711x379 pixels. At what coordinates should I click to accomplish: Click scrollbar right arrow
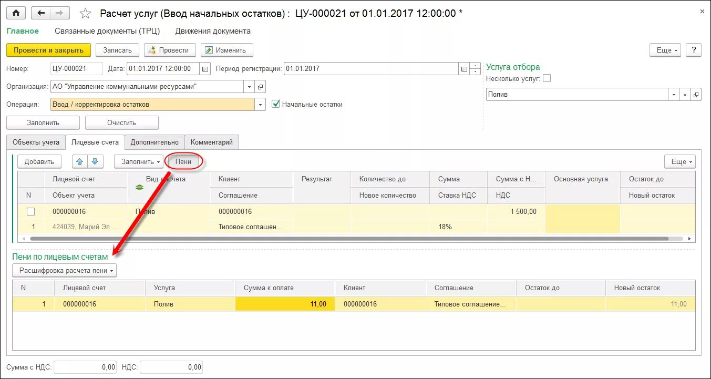pyautogui.click(x=691, y=238)
